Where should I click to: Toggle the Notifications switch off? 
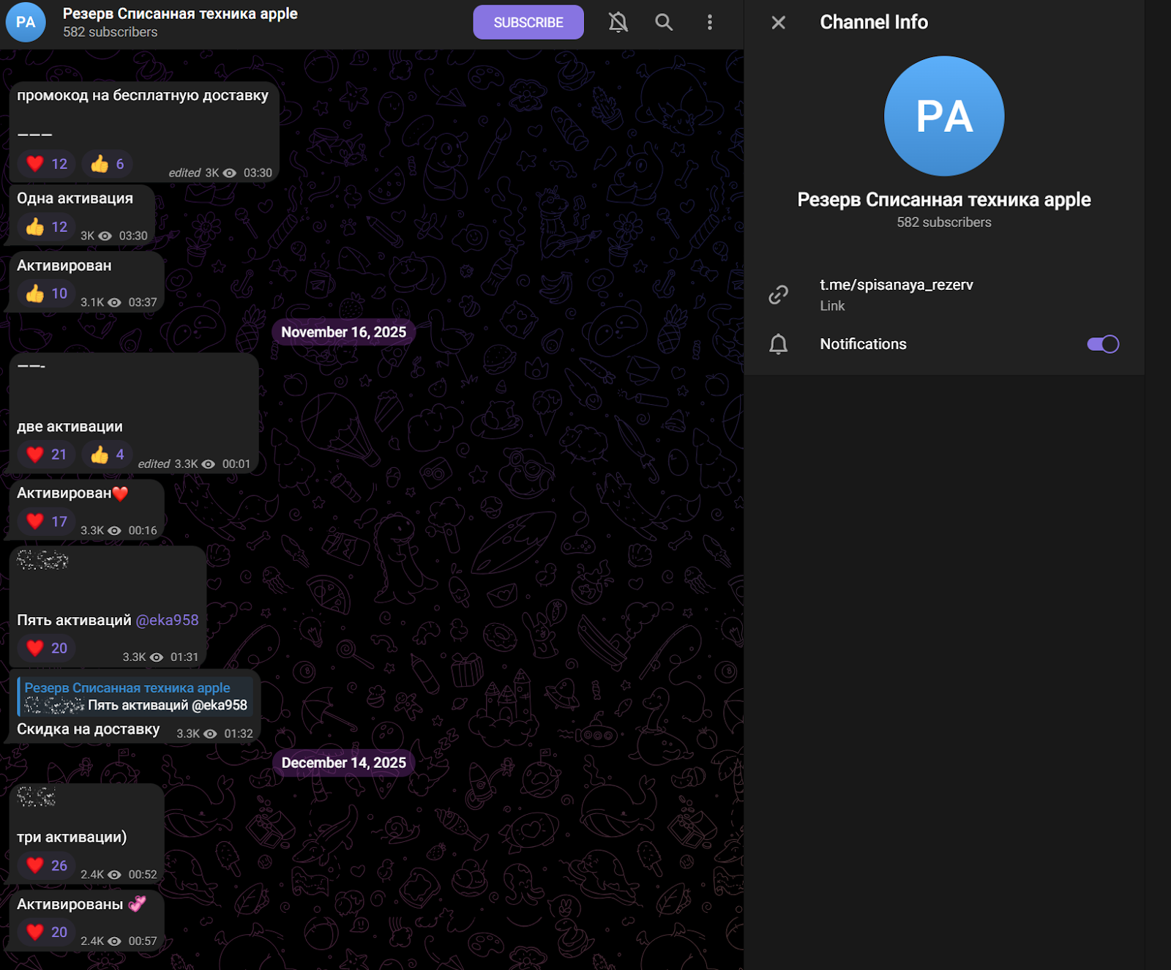1102,344
